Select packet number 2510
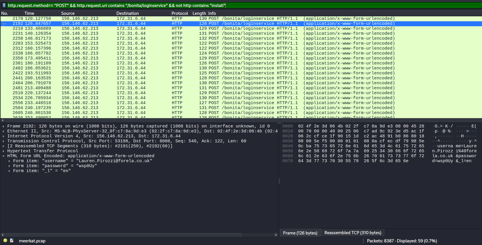 click(241, 93)
